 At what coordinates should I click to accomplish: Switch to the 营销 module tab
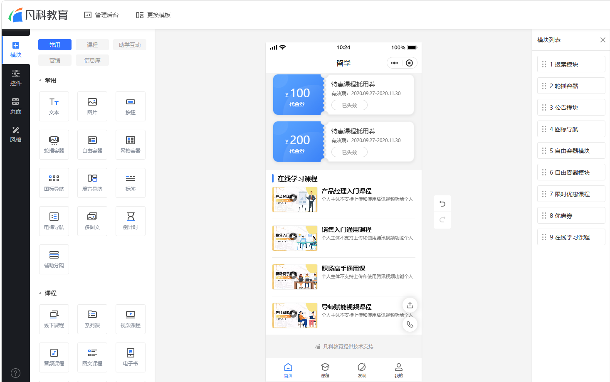(x=55, y=60)
